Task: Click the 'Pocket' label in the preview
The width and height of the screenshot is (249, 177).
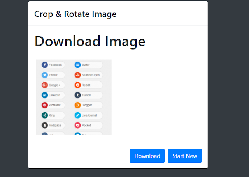Action: [86, 125]
